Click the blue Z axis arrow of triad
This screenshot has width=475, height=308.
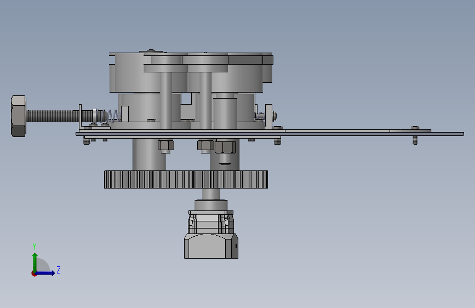45,273
